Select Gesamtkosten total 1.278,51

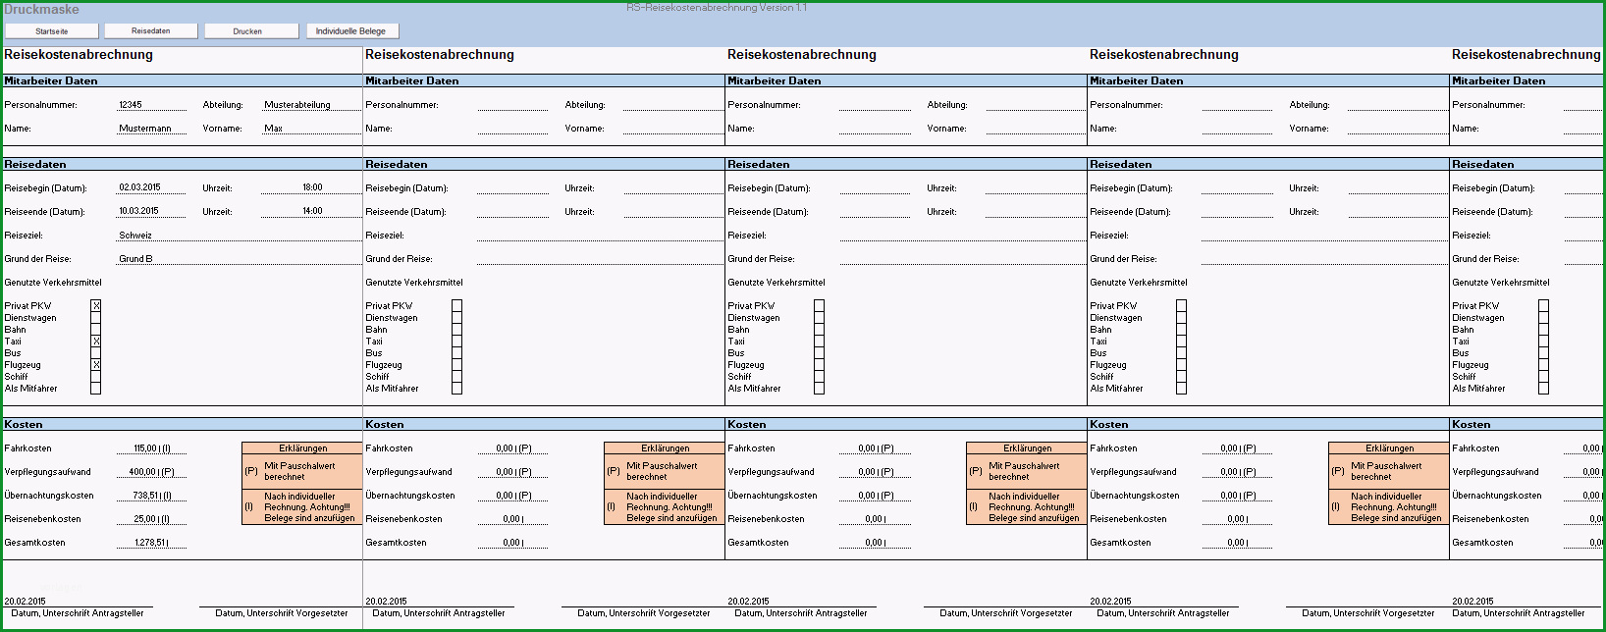coord(151,543)
